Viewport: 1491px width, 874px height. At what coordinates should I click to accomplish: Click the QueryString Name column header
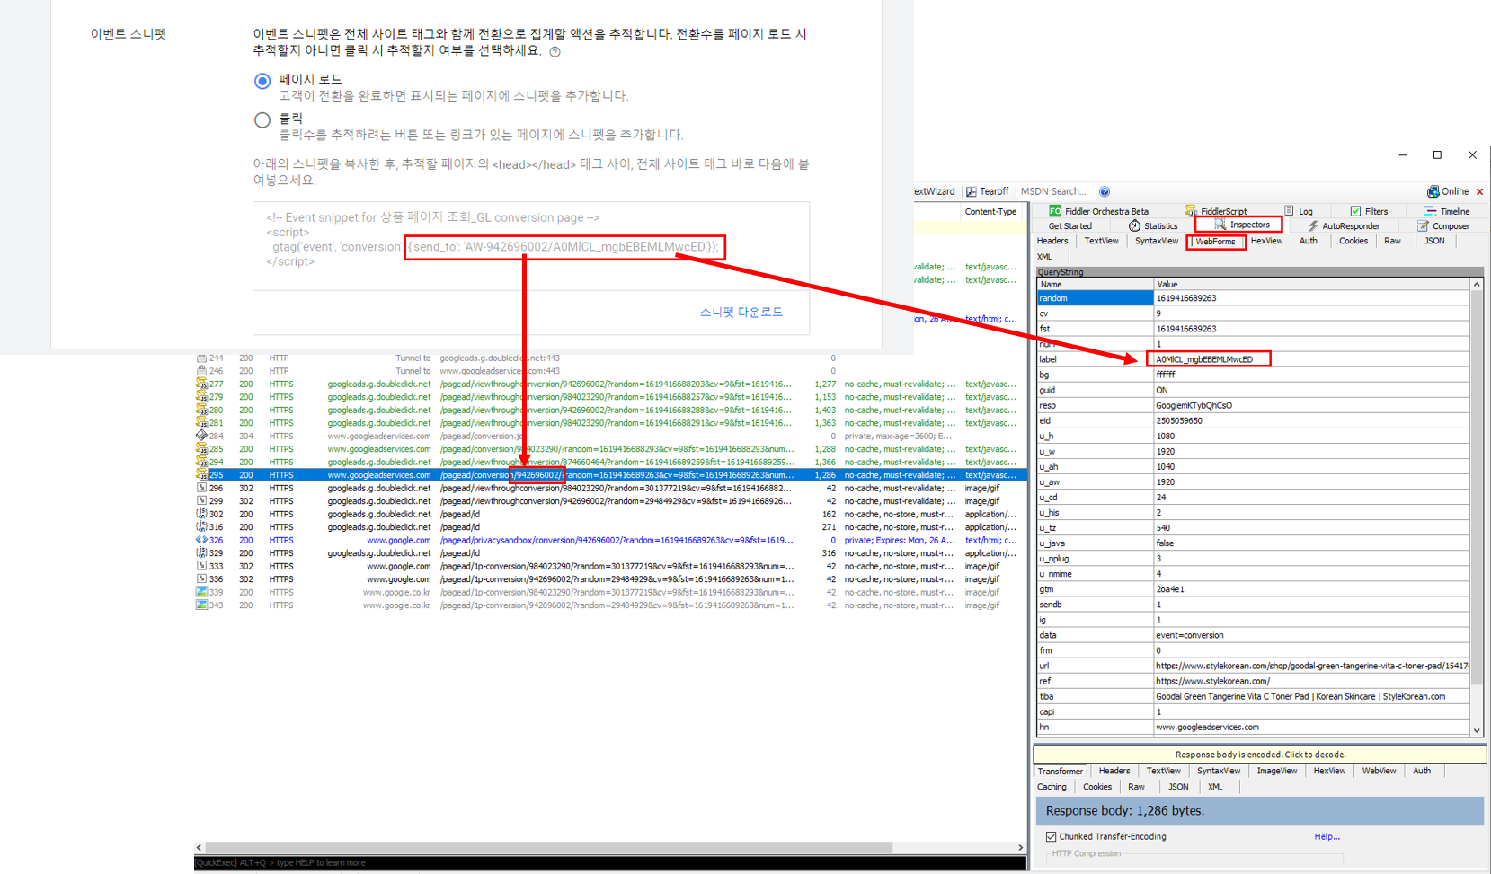(x=1095, y=284)
